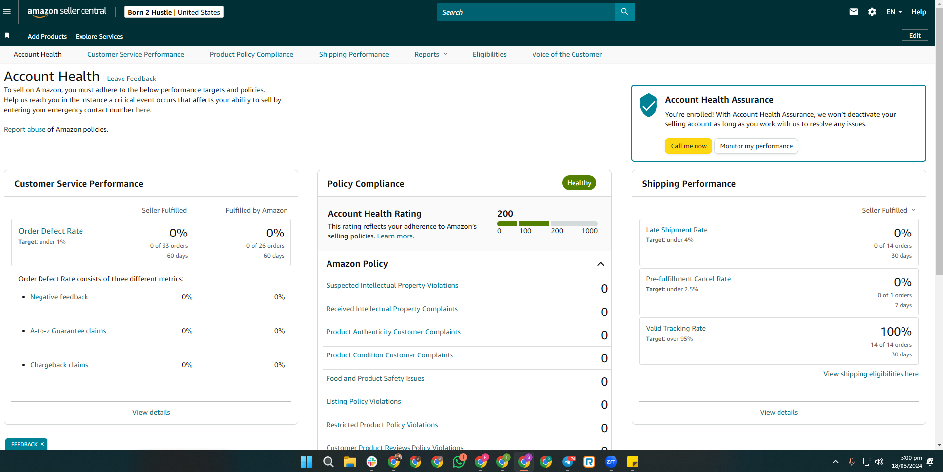Click the bookmark flag icon
The image size is (943, 472).
(x=7, y=35)
